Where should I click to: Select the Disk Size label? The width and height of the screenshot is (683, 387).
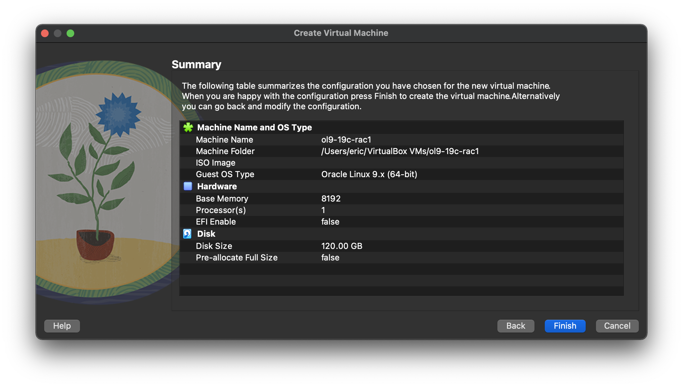(214, 246)
